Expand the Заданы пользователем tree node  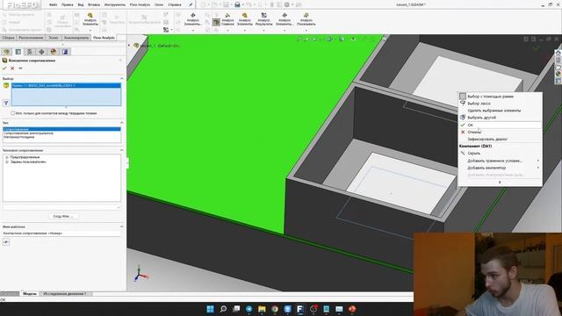7,162
